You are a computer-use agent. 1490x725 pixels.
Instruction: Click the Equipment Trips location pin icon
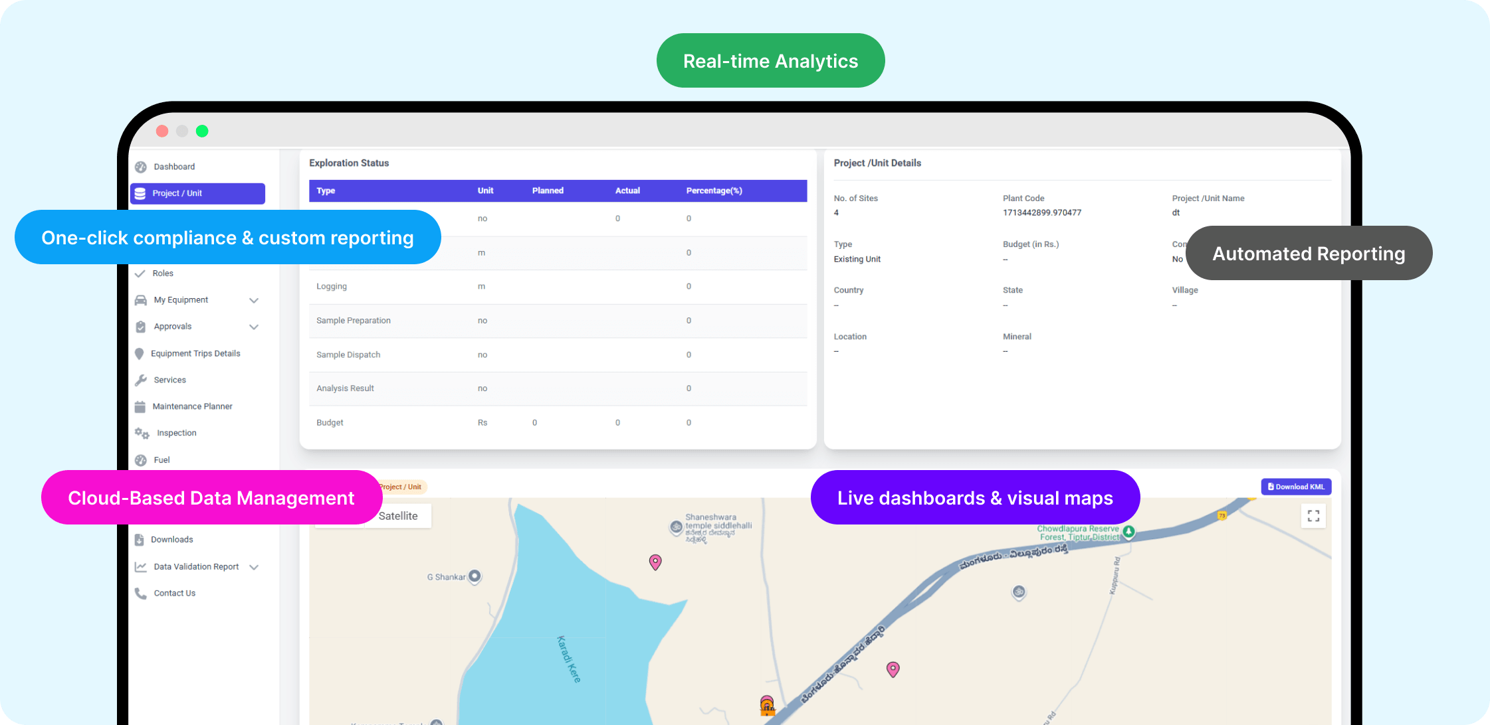pos(139,354)
